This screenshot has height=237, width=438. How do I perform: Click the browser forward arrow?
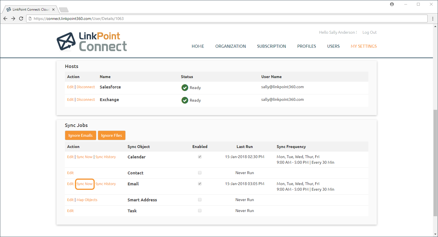(x=13, y=19)
